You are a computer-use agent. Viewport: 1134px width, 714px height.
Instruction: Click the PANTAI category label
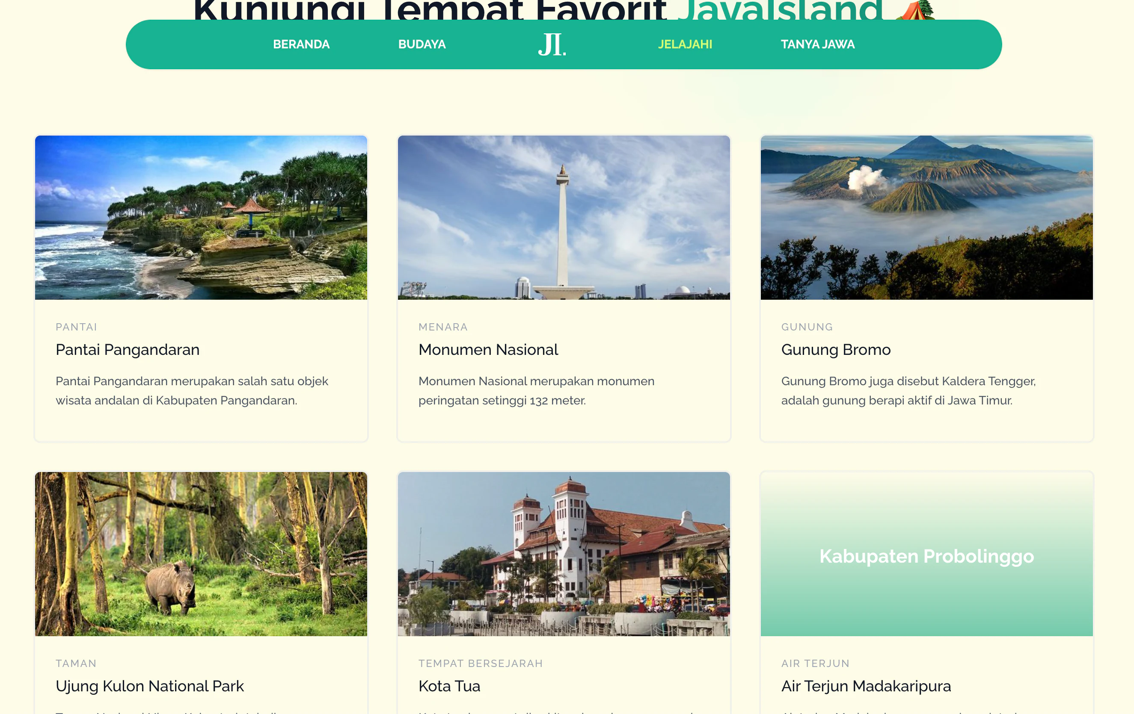[76, 327]
